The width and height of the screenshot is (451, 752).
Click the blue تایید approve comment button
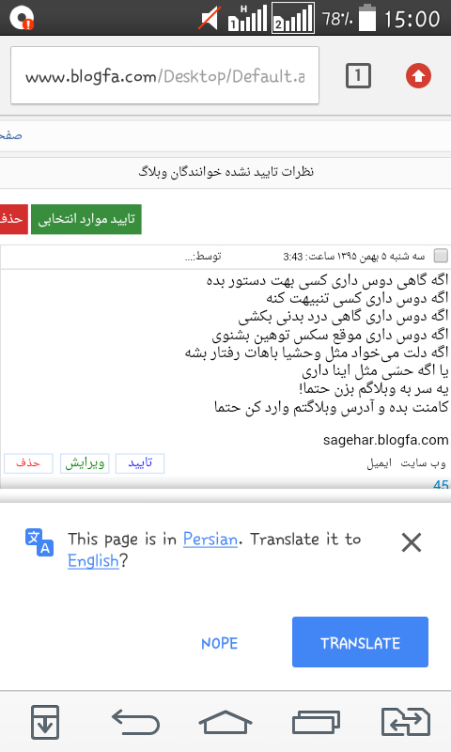[140, 463]
